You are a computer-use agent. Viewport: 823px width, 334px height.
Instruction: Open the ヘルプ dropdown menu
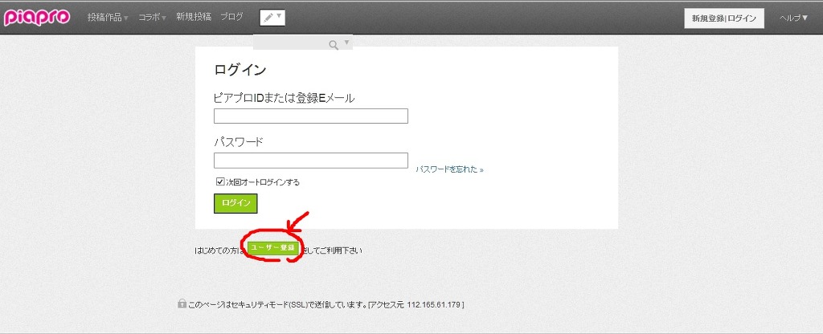[x=793, y=18]
